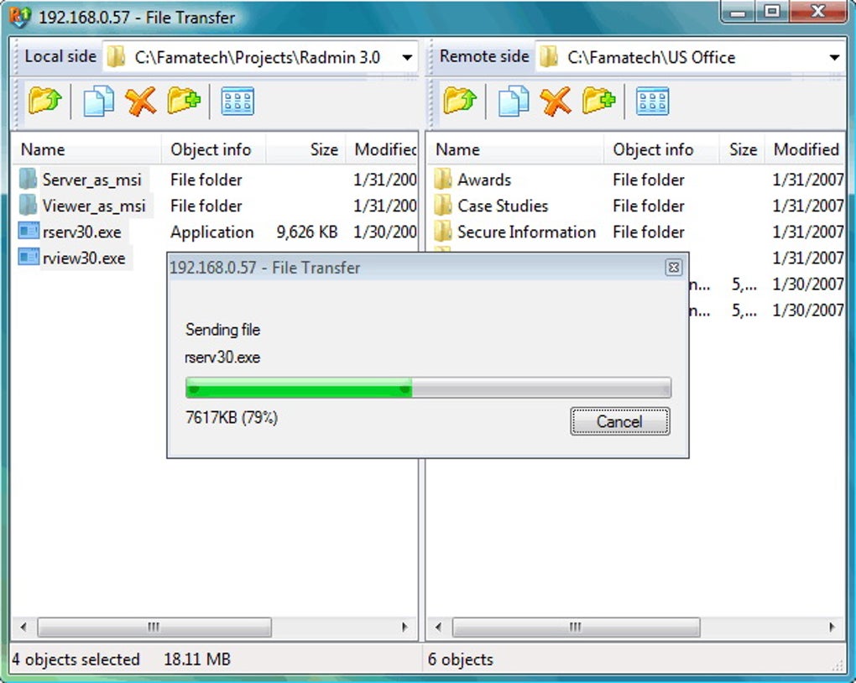Copy files icon on Remote side toolbar
Screen dimensions: 856x683
[514, 102]
